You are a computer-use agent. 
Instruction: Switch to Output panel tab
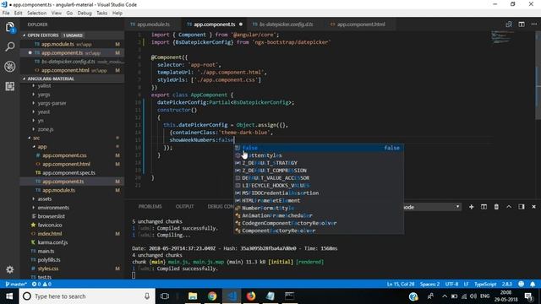[x=184, y=206]
